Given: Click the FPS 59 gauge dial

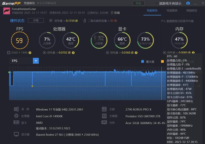Looking at the screenshot, I should [20, 41].
